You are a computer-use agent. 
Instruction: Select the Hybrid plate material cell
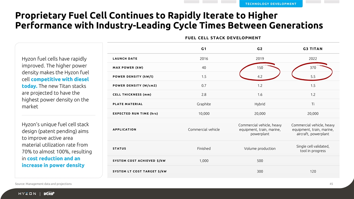point(260,104)
